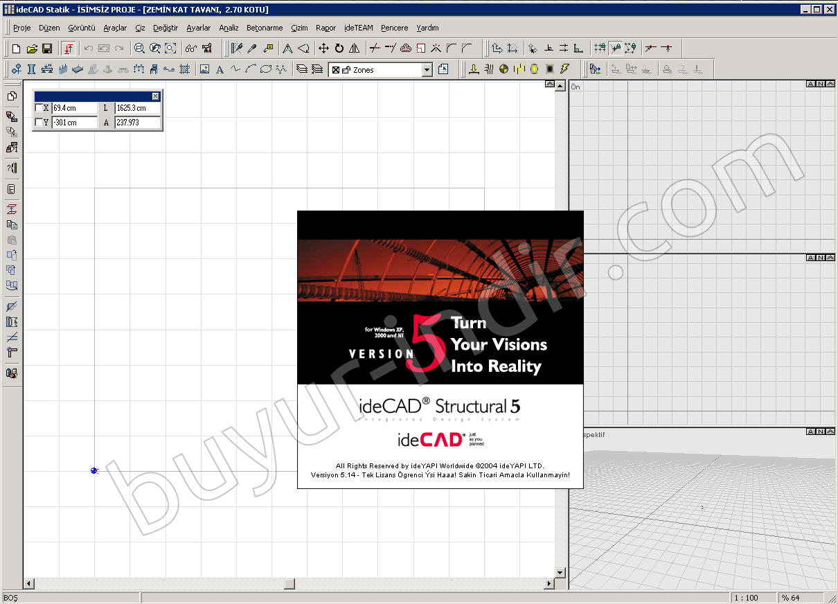The width and height of the screenshot is (838, 604).
Task: Open a project with the folder icon
Action: click(32, 48)
